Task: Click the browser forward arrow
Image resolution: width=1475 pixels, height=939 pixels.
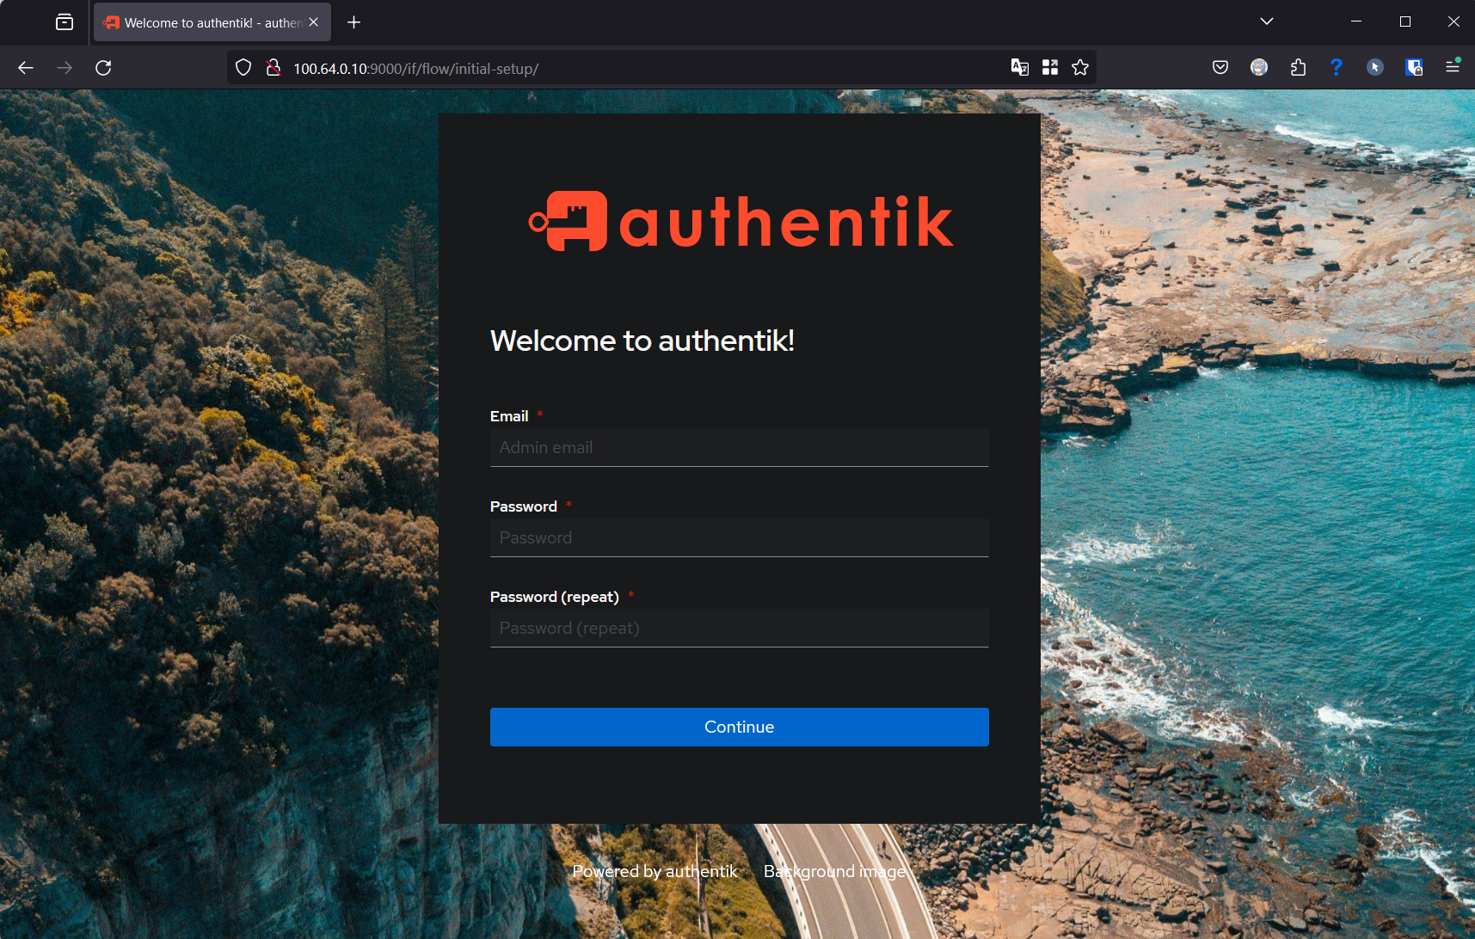Action: pyautogui.click(x=65, y=68)
